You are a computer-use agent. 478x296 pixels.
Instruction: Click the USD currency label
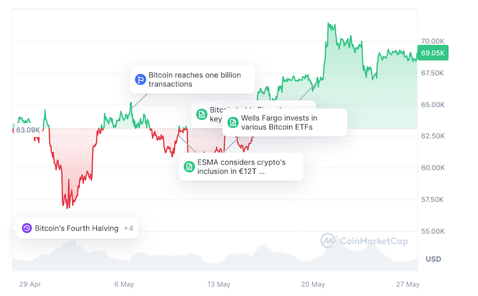[x=434, y=259]
